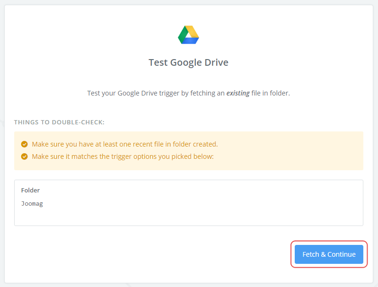
Task: Click the Folder field label
Action: [x=30, y=190]
